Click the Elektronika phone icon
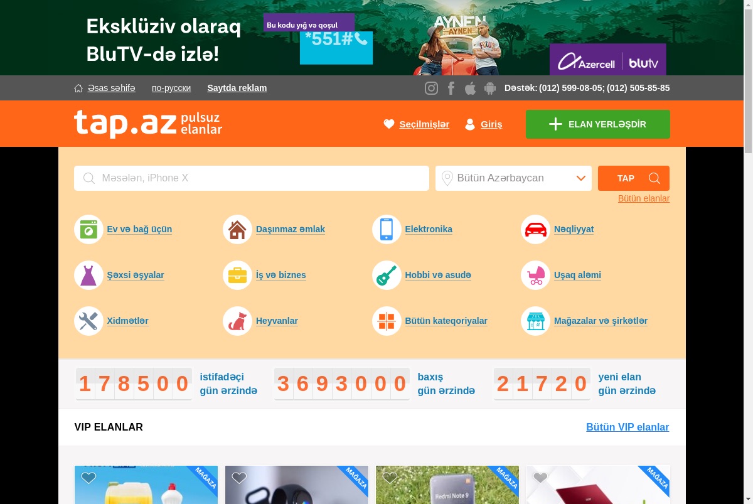 coord(387,229)
